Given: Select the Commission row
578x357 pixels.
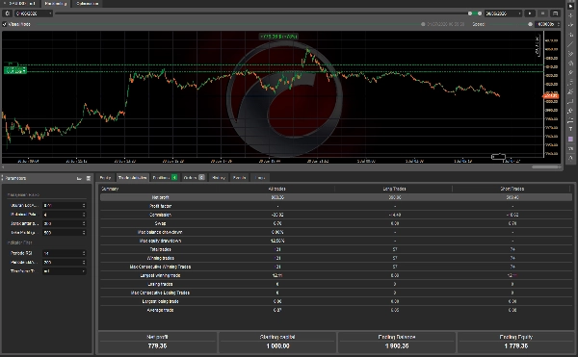Looking at the screenshot, I should click(336, 215).
